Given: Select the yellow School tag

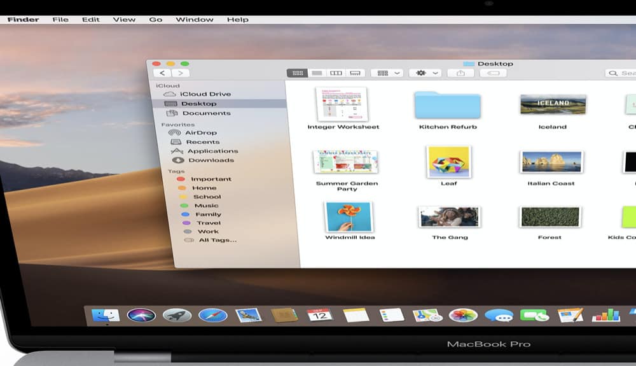Looking at the screenshot, I should coord(201,197).
